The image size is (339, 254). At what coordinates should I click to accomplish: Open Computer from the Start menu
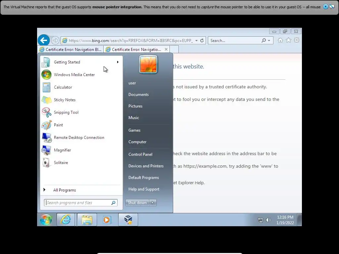(137, 142)
